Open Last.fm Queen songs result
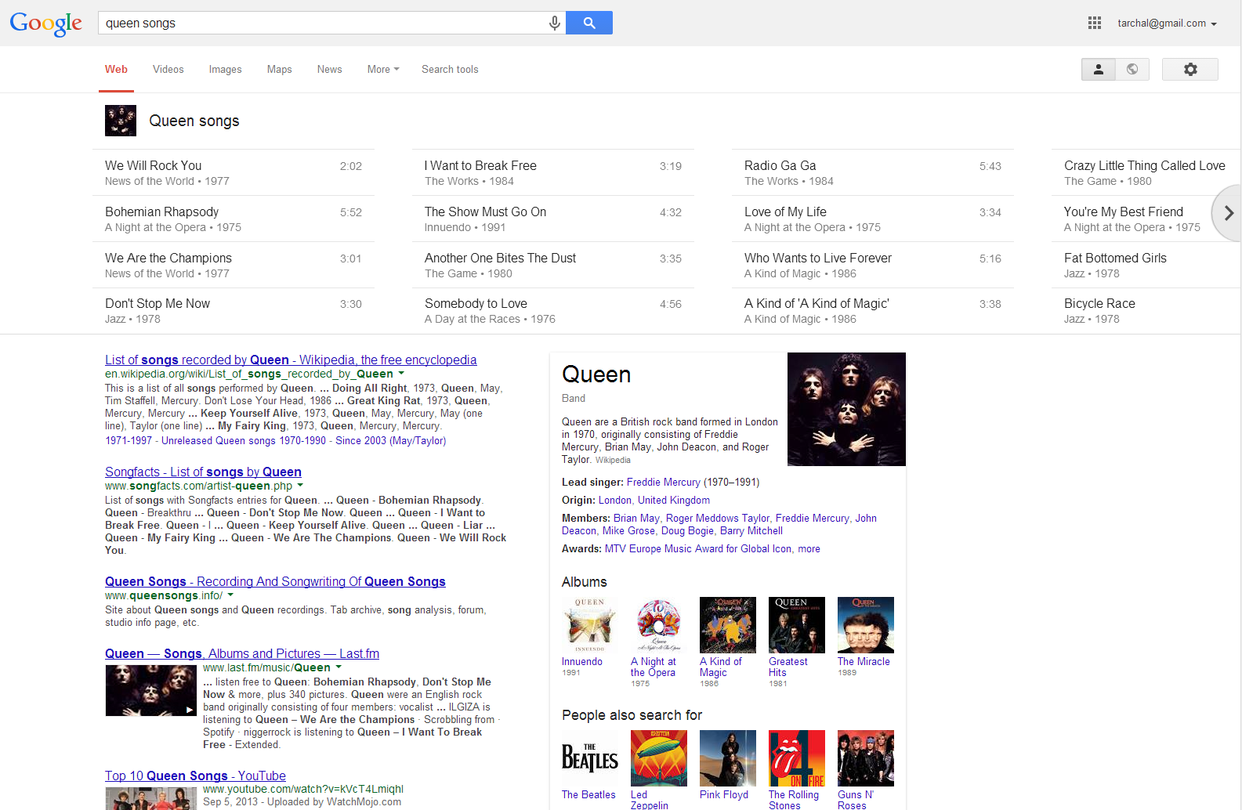The width and height of the screenshot is (1242, 810). [242, 653]
